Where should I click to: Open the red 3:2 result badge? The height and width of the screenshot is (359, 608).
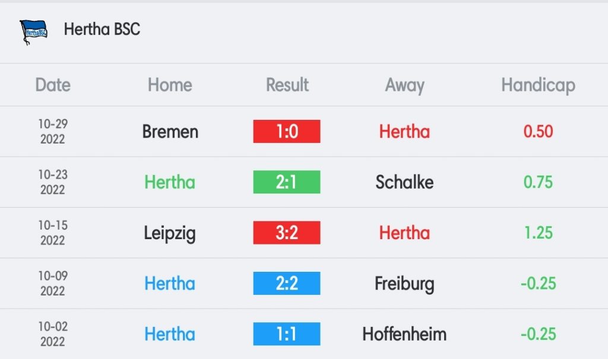click(x=287, y=233)
